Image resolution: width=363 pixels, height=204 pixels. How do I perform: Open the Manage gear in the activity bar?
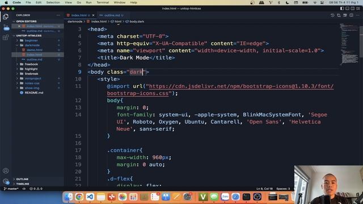[x=6, y=181]
